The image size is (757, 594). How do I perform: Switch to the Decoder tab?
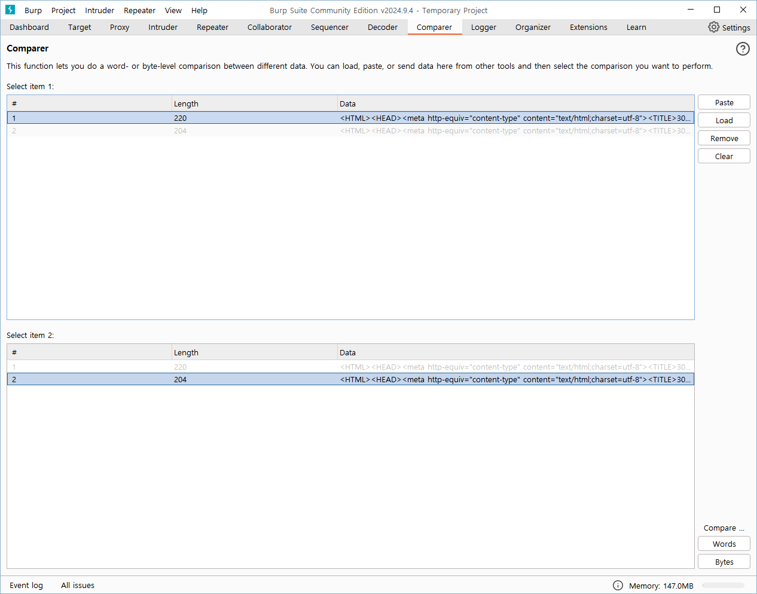383,27
